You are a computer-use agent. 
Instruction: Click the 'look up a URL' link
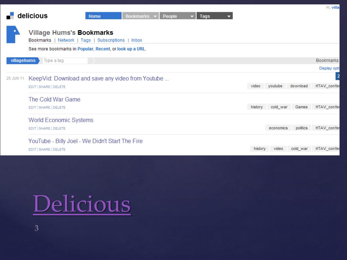131,49
